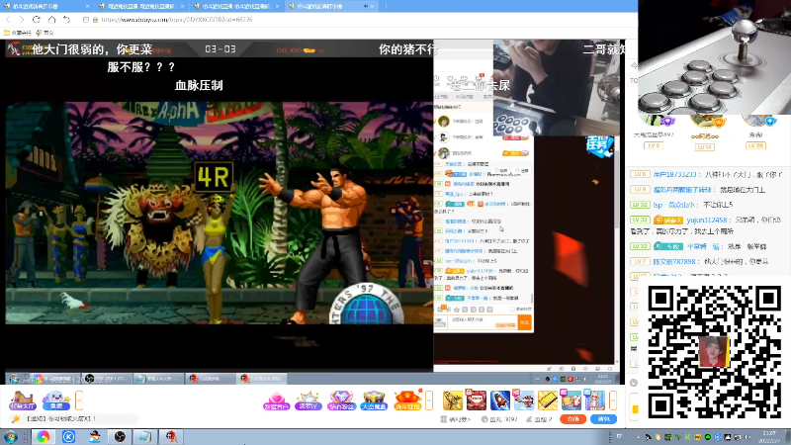Click the blue backpack button beside recharge
This screenshot has width=791, height=445.
(x=604, y=419)
